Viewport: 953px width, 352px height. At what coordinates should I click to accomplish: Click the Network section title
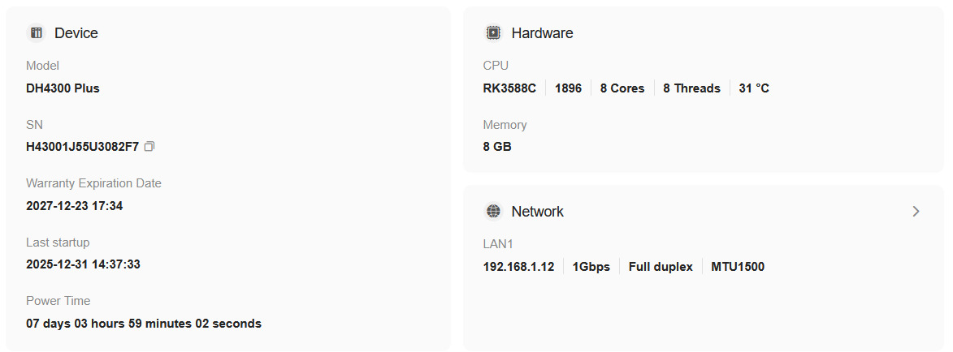[x=537, y=212]
